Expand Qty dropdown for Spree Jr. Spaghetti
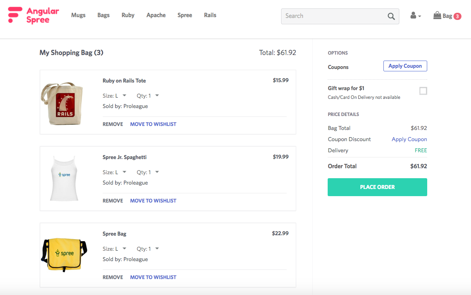 (148, 172)
